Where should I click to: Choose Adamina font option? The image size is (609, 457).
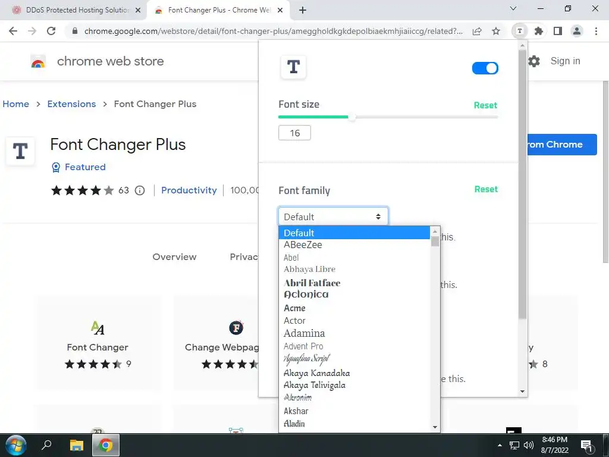pyautogui.click(x=354, y=333)
